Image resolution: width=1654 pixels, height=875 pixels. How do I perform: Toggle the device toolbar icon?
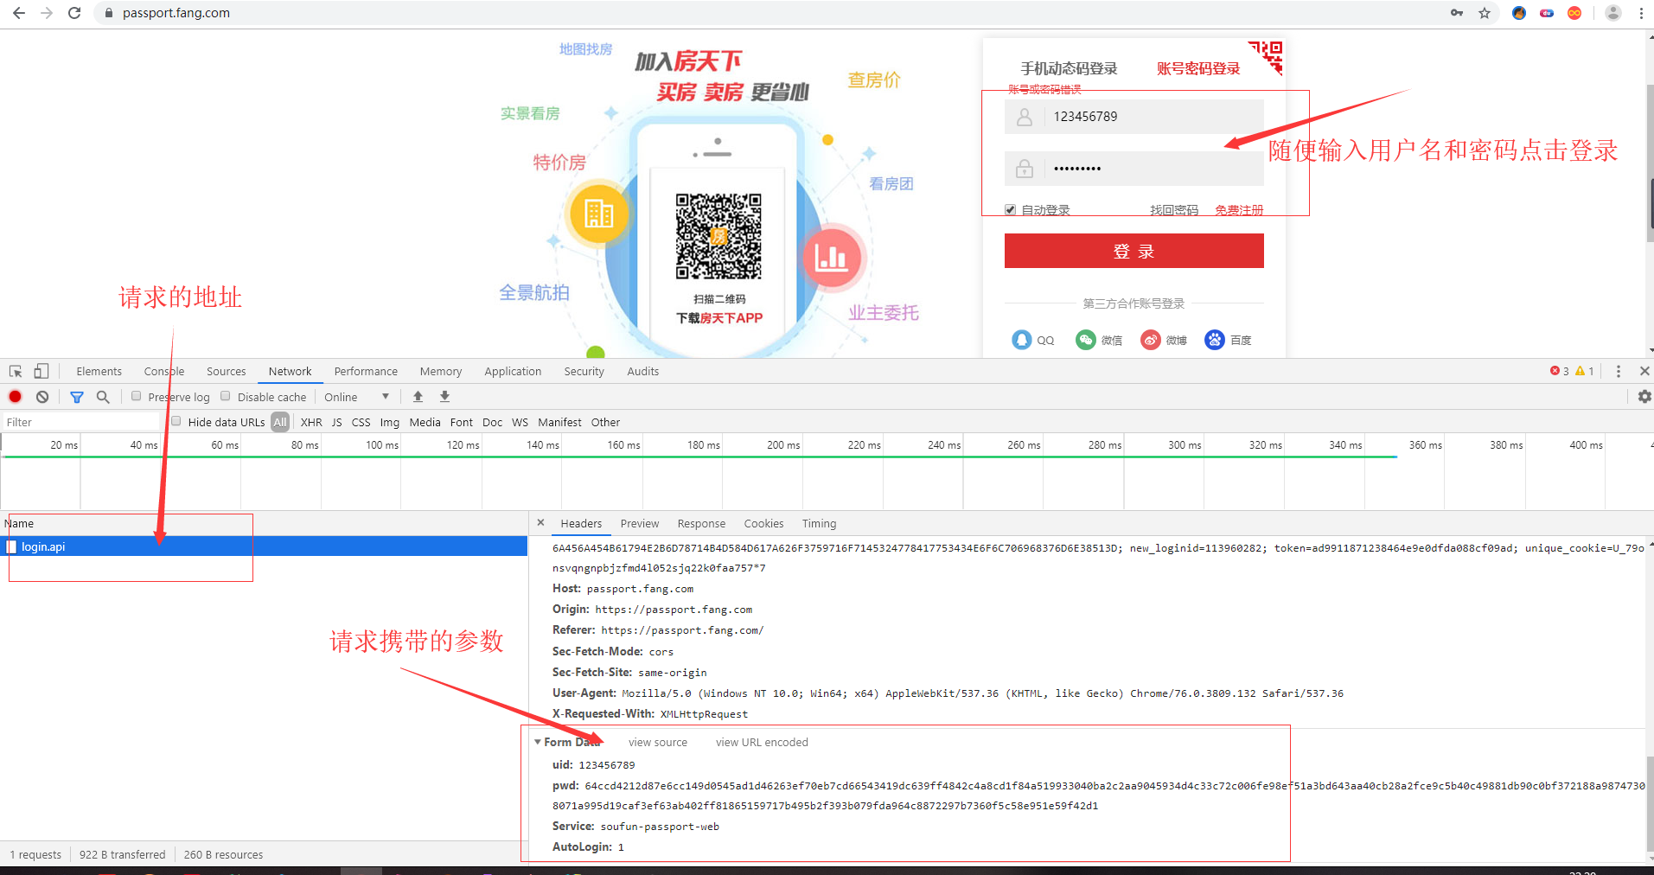(41, 371)
